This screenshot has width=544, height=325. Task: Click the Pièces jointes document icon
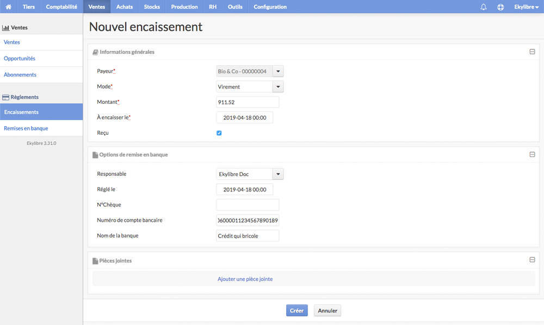click(95, 261)
